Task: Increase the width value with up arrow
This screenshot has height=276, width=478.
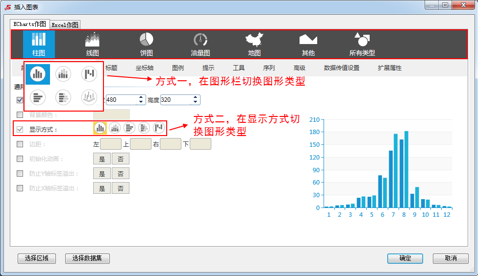Action: point(141,97)
